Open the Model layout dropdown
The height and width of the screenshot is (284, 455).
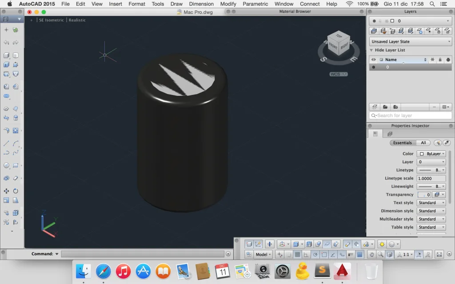point(263,254)
